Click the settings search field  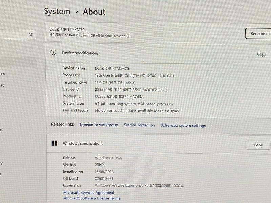tap(18, 35)
